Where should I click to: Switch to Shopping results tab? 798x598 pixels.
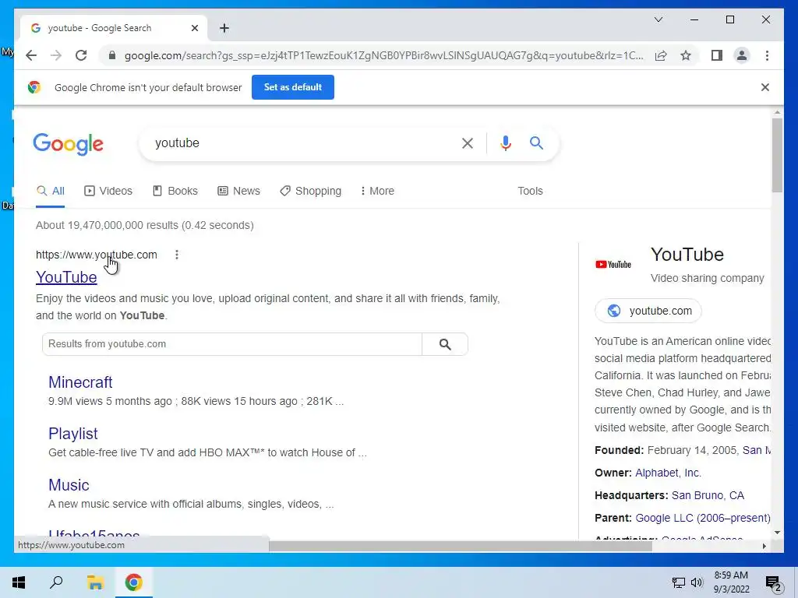[x=310, y=192]
